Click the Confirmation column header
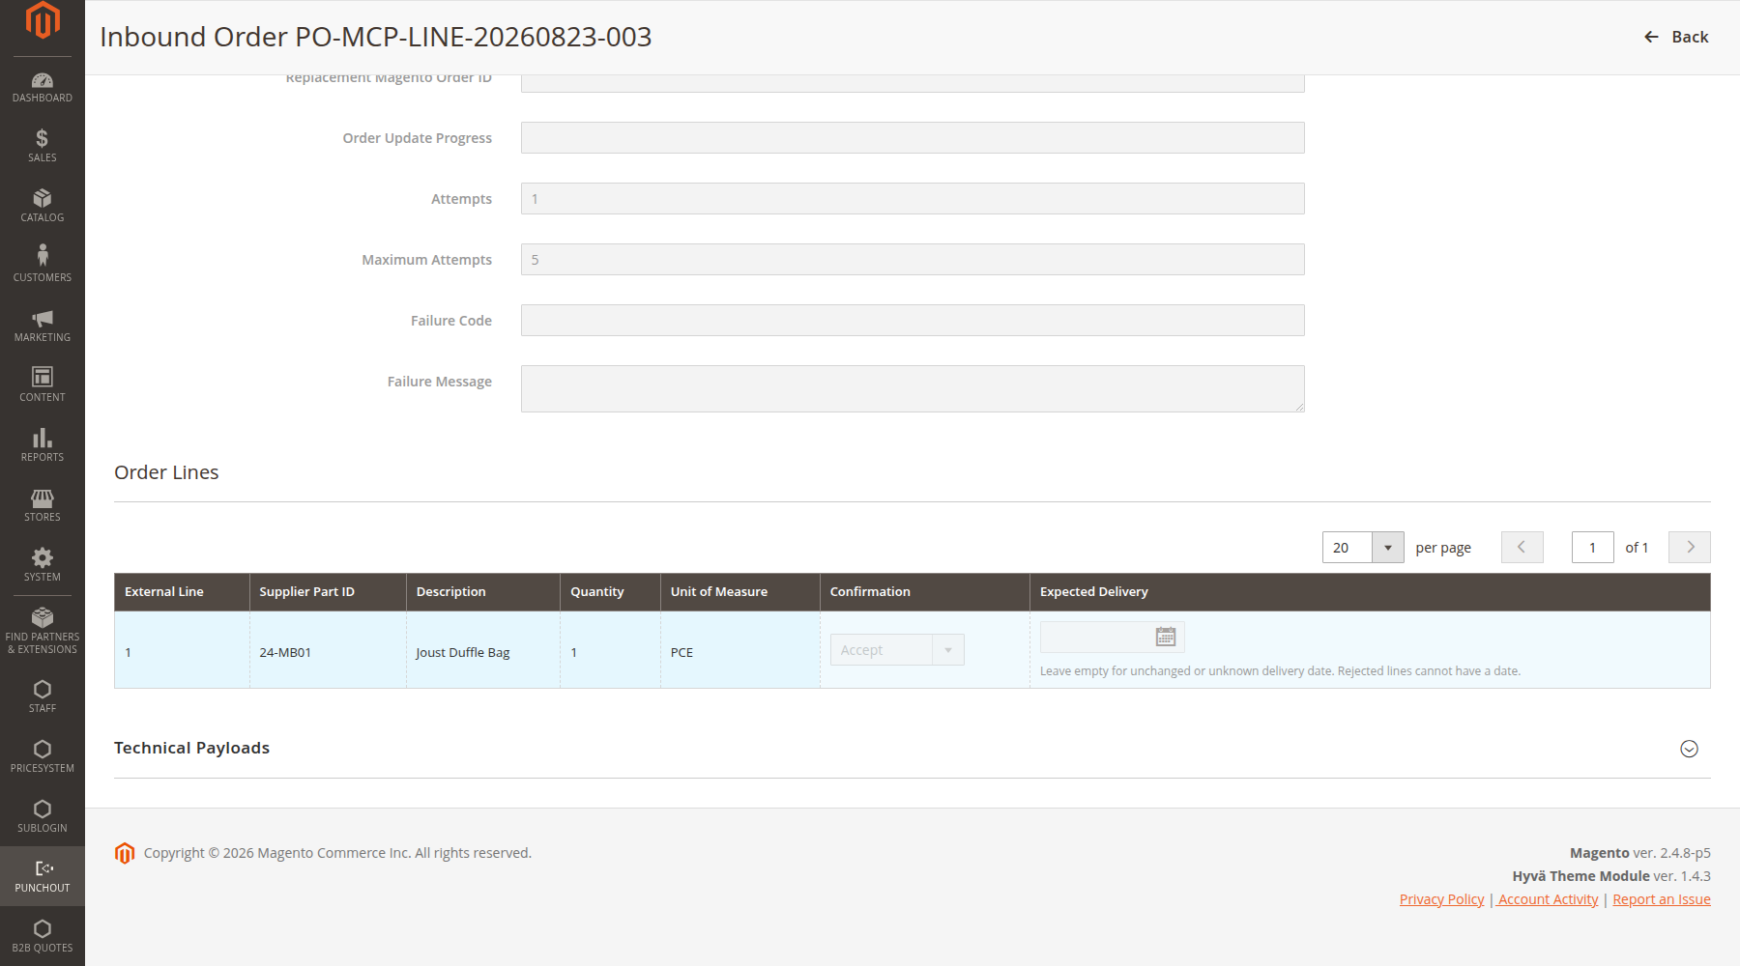 click(925, 592)
